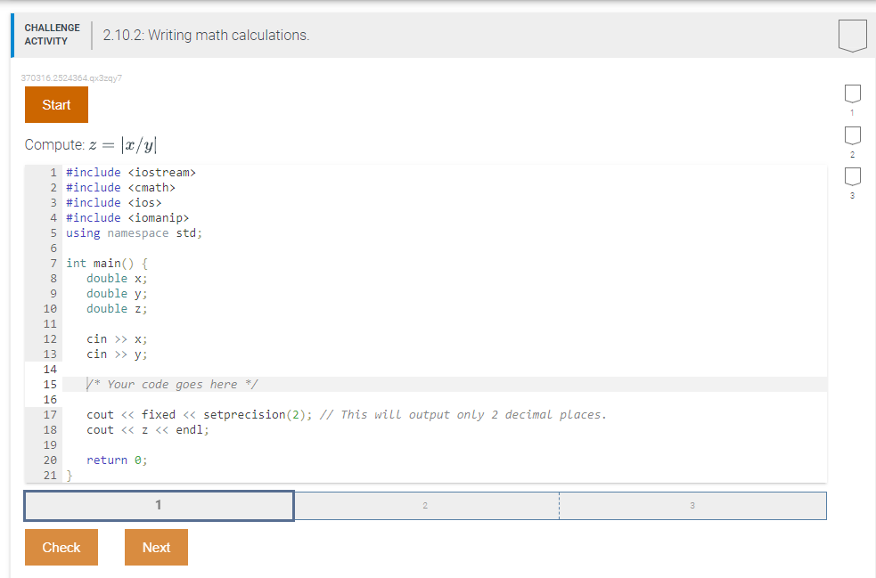Screen dimensions: 876x578
Task: Click completion badge icon for level 1
Action: click(853, 94)
